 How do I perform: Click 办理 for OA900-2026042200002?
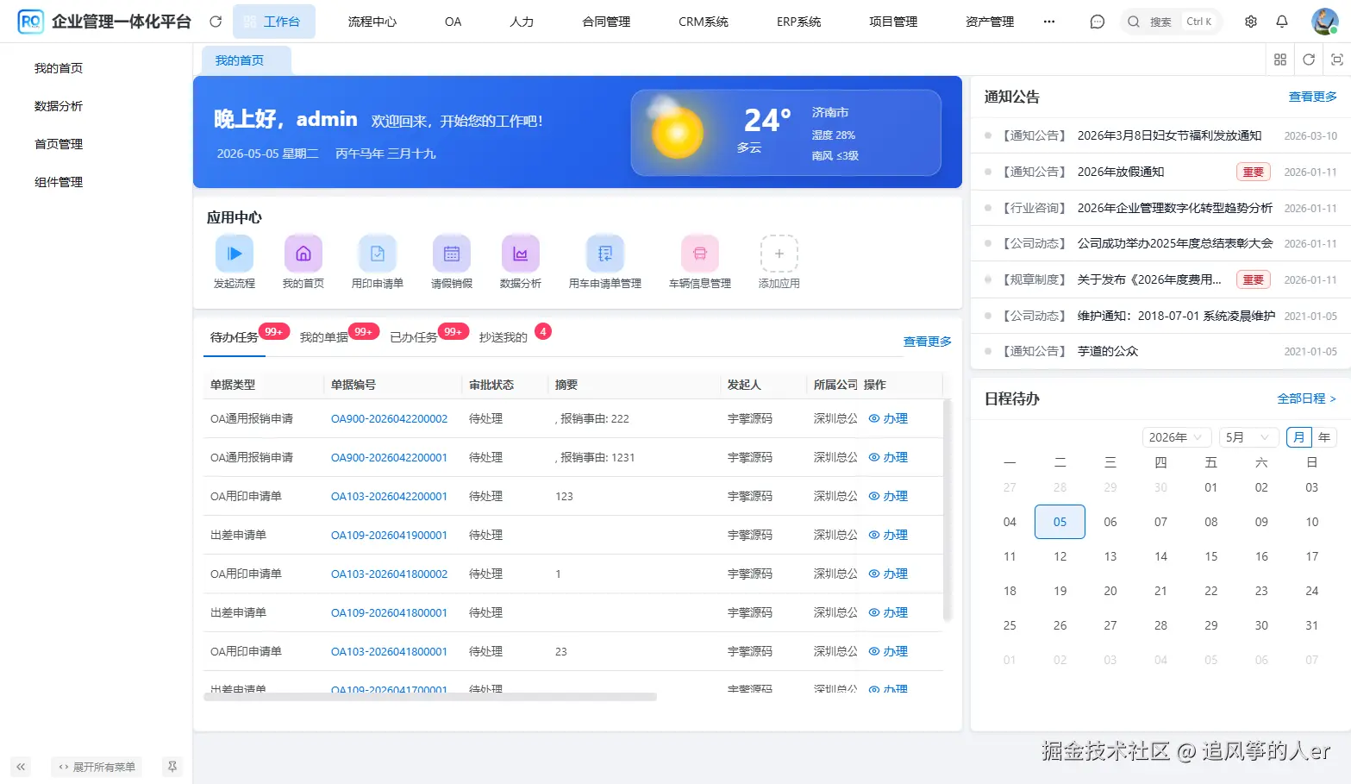888,418
